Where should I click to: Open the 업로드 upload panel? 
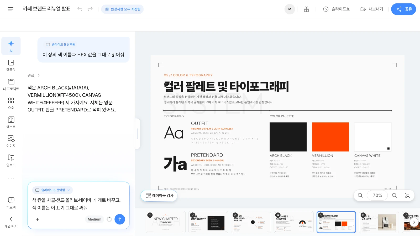(x=11, y=160)
